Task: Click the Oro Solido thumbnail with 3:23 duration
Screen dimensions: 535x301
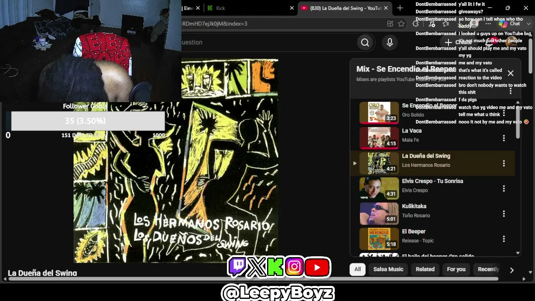Action: point(379,113)
